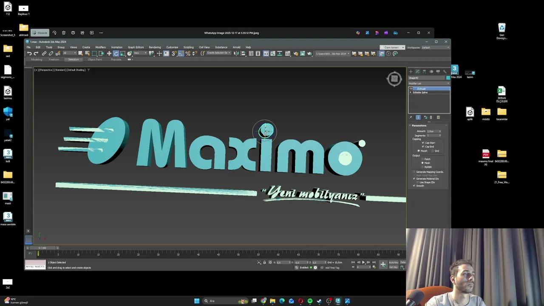Click the Set Key button
Viewport: 544px width, 306px height.
pos(393,267)
